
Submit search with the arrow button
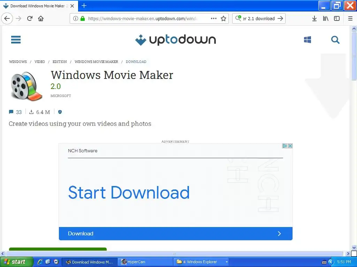[281, 18]
